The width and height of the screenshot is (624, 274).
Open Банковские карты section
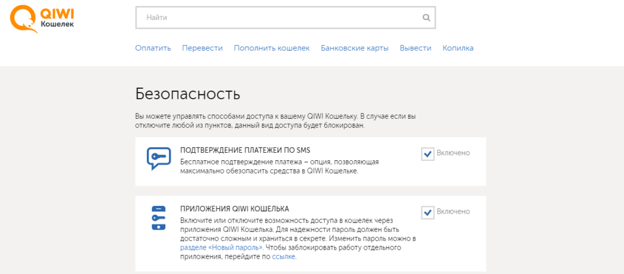click(355, 48)
